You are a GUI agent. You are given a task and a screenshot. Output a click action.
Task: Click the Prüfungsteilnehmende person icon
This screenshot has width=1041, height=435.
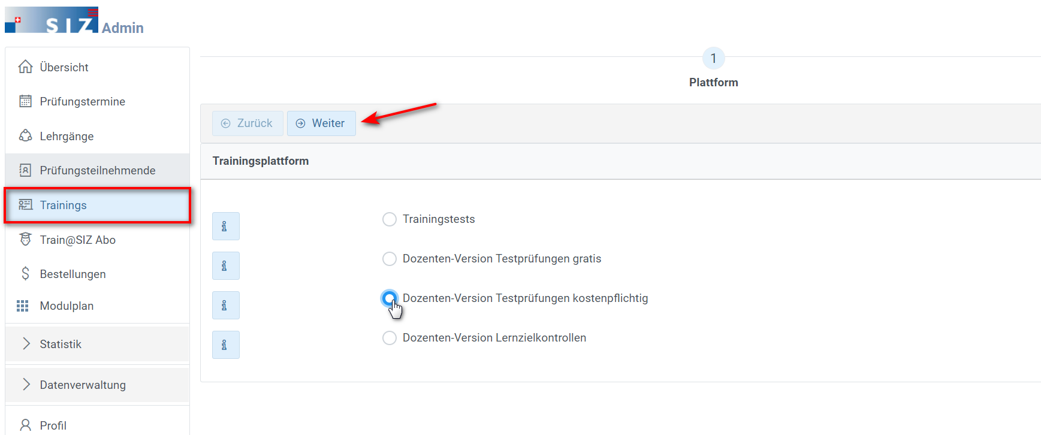(x=25, y=170)
